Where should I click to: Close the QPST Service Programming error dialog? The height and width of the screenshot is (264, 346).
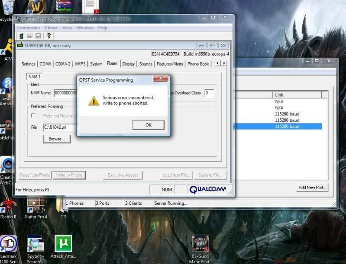tap(161, 78)
